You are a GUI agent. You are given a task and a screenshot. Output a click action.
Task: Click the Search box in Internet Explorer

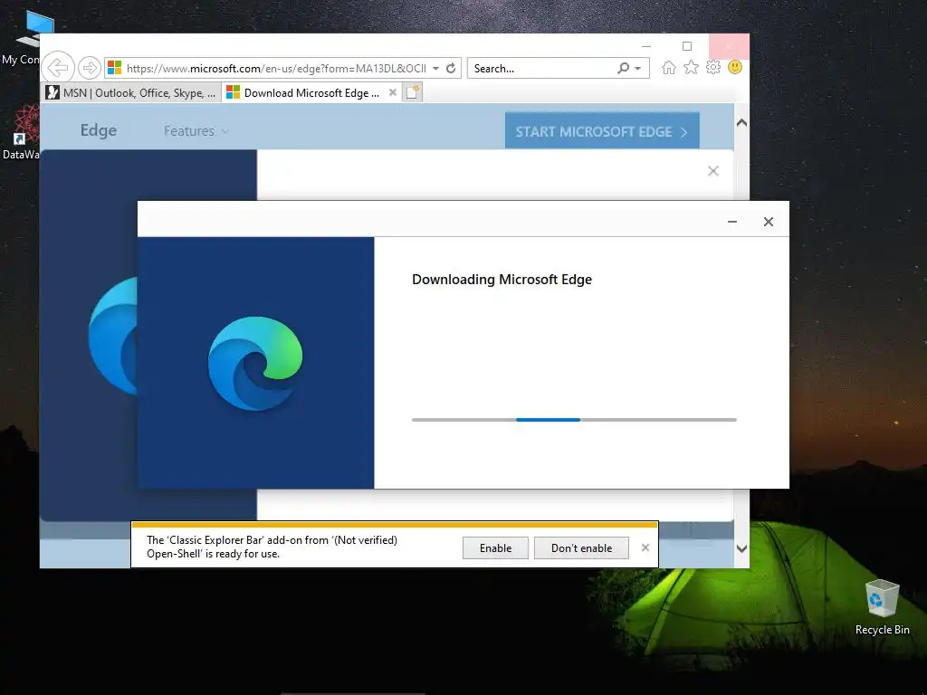(x=541, y=69)
